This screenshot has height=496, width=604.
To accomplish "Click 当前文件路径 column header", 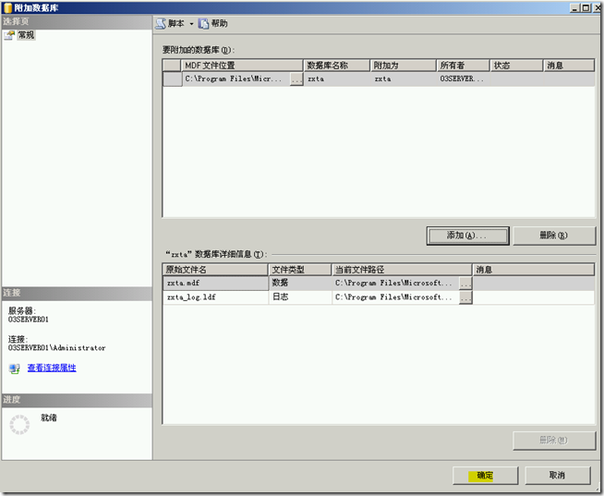I will pos(402,270).
